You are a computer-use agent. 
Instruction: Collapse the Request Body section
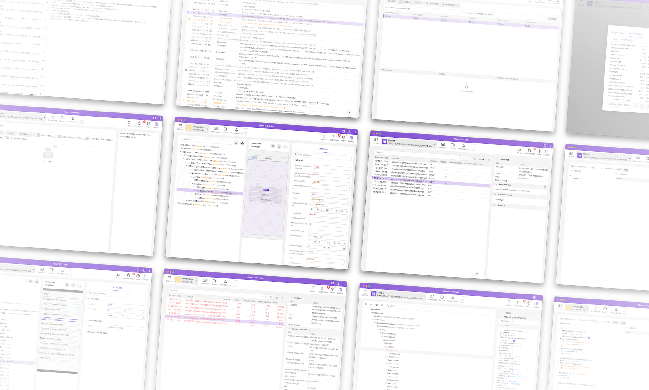tap(496, 185)
